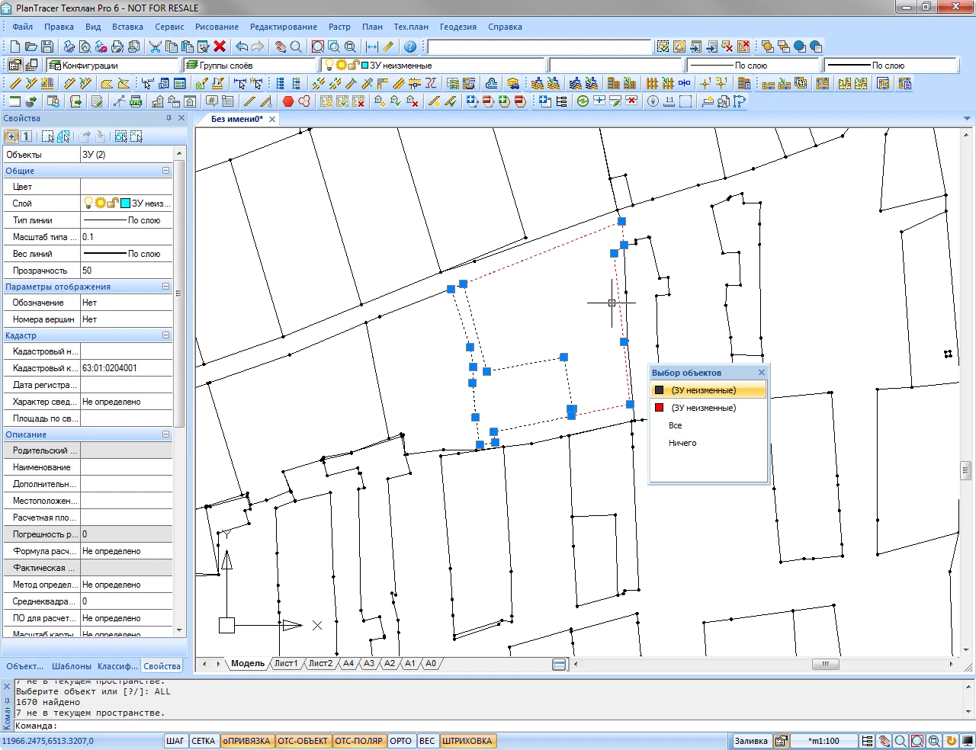Collapse the Кадастр properties section

point(165,335)
